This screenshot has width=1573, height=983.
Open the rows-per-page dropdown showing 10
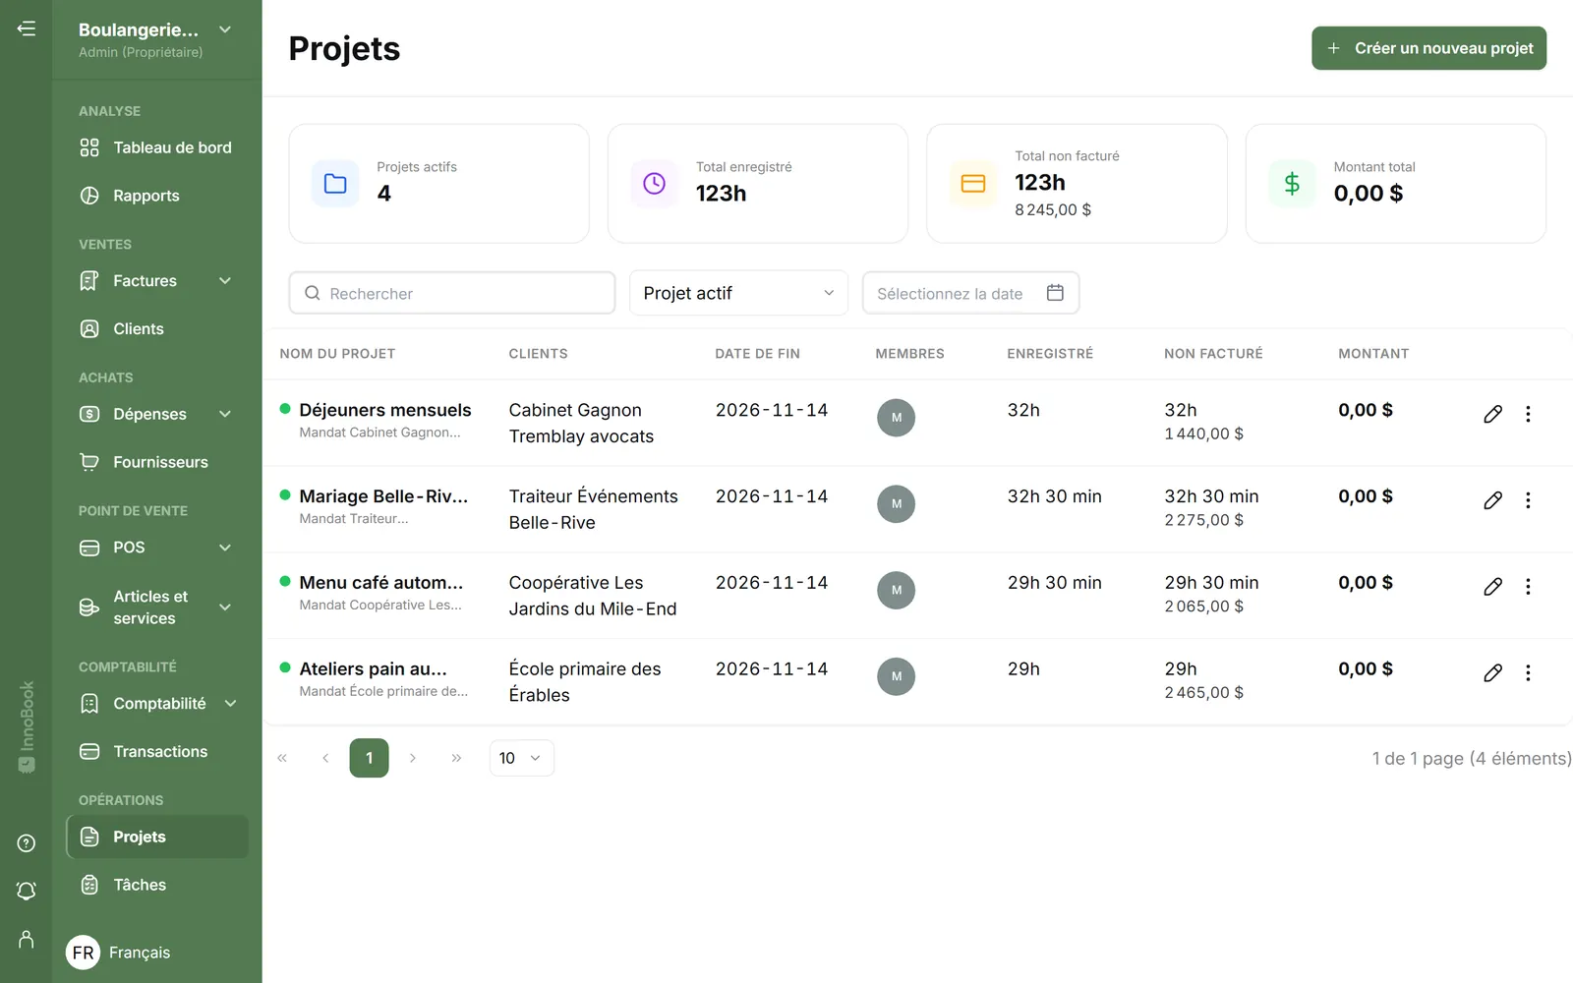[521, 758]
